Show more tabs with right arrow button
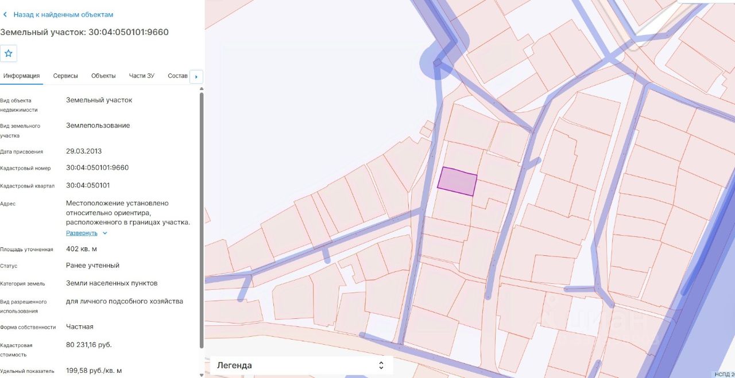This screenshot has width=735, height=378. click(196, 76)
